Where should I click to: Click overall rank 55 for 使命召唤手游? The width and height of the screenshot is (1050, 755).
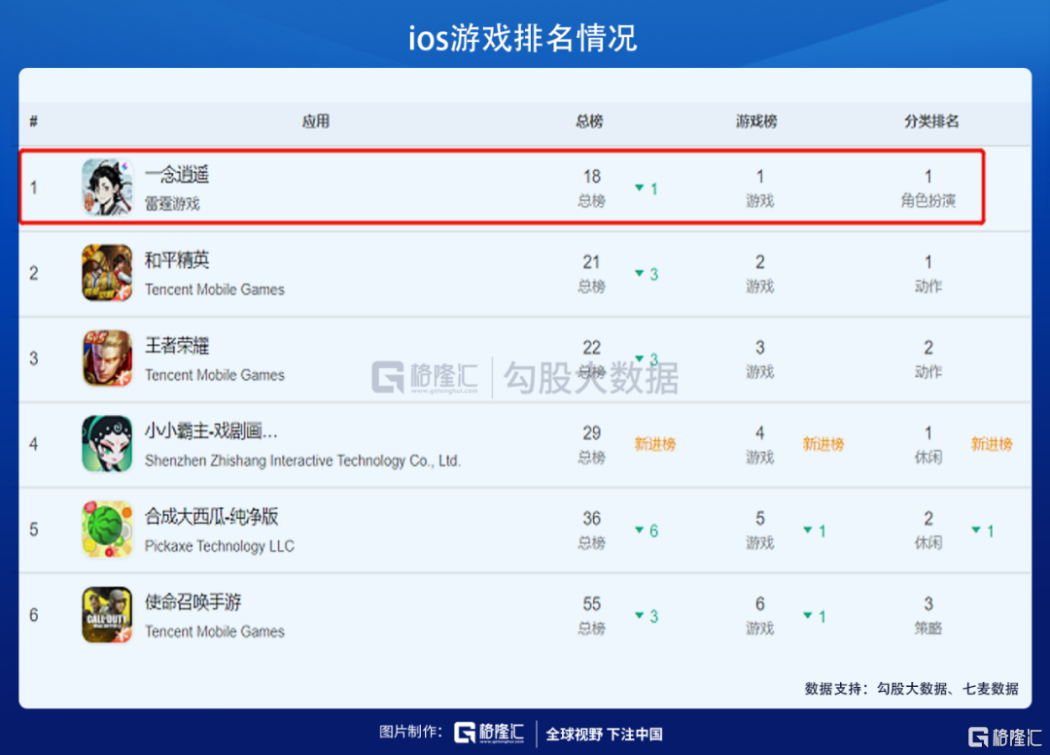(x=591, y=604)
